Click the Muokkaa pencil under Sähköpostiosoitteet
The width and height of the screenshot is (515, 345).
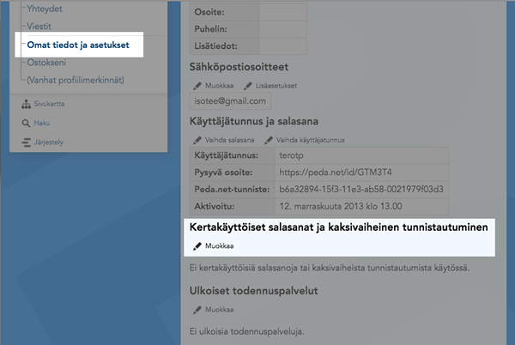point(197,86)
